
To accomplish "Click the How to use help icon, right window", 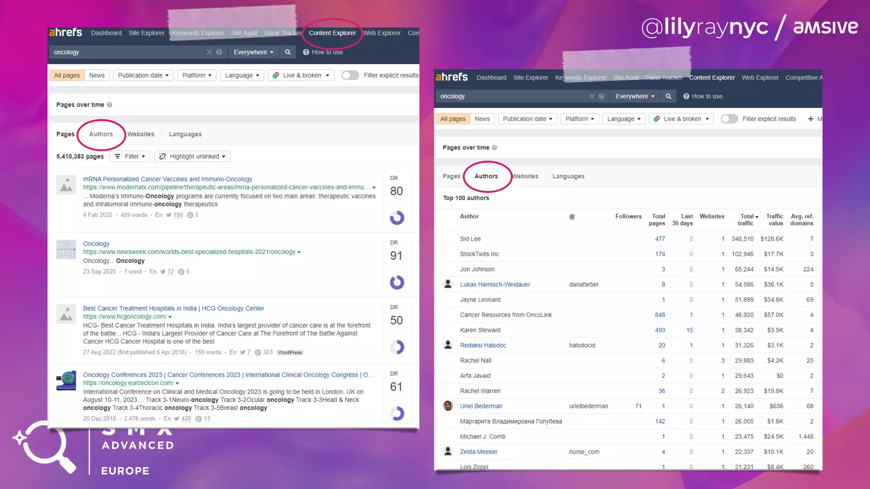I will click(x=686, y=96).
